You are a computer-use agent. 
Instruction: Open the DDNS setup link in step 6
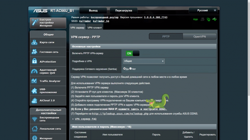(x=143, y=109)
